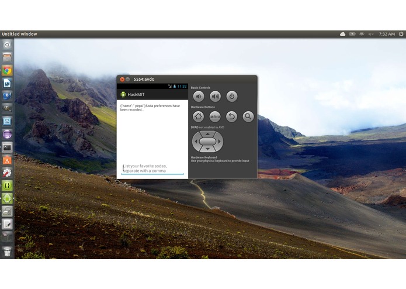Launch Google Chrome from the dock
Image resolution: width=406 pixels, height=289 pixels.
(7, 70)
